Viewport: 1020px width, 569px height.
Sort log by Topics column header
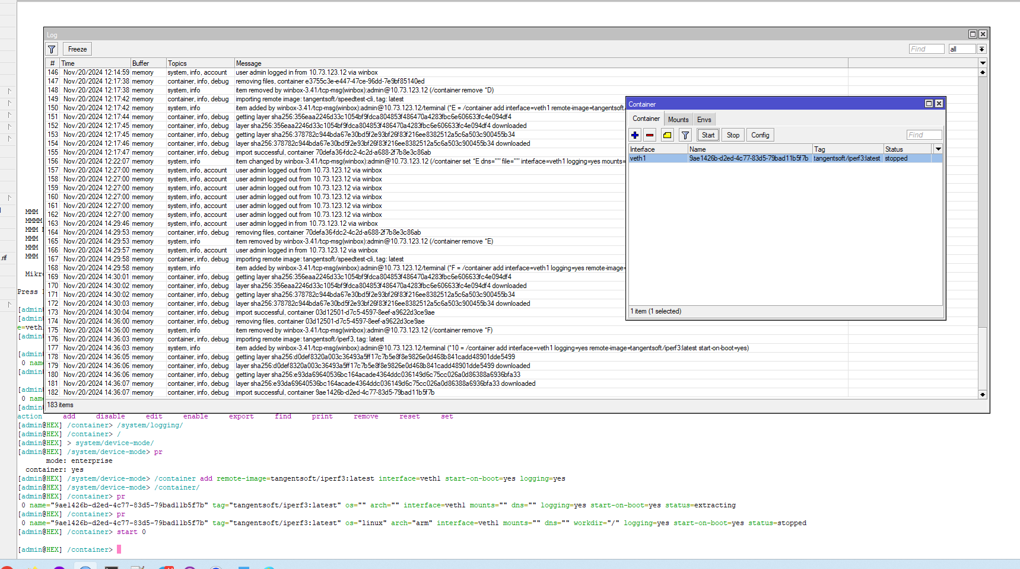pyautogui.click(x=200, y=63)
